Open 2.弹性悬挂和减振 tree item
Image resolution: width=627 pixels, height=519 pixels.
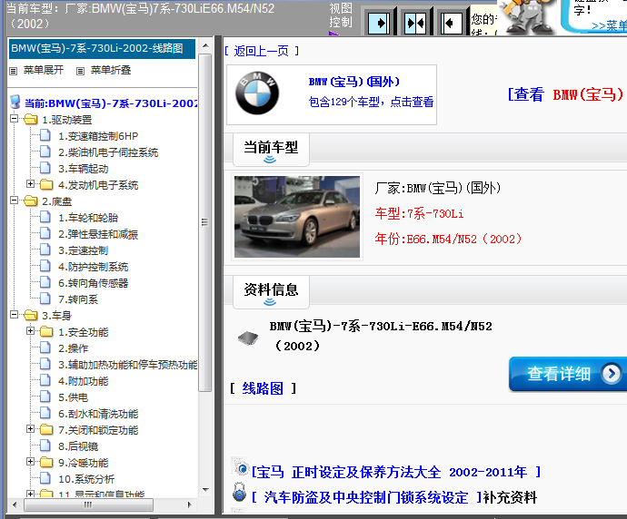tap(98, 234)
